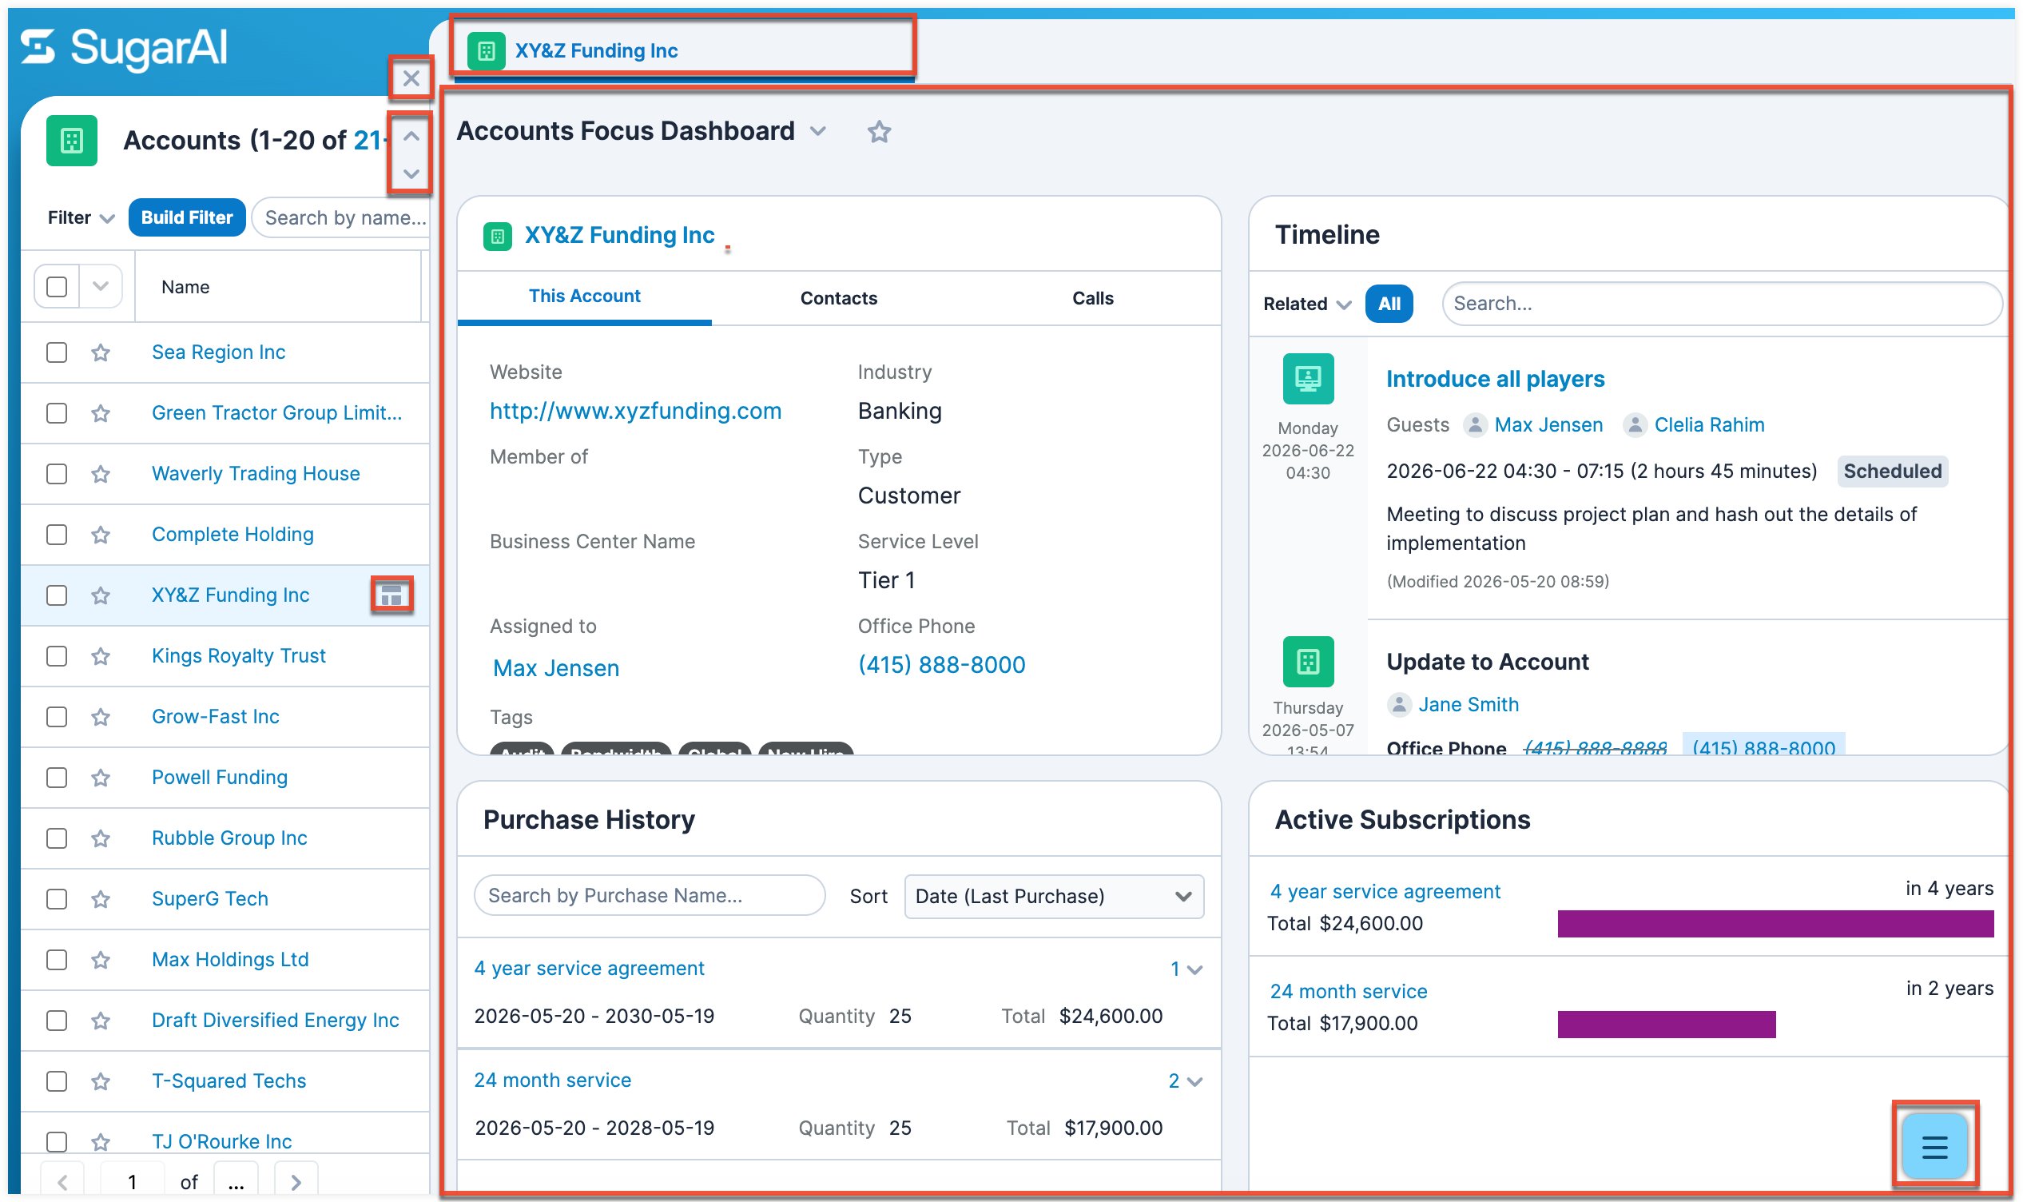Open the Max Jensen assigned user link
Image resolution: width=2023 pixels, height=1202 pixels.
point(556,668)
